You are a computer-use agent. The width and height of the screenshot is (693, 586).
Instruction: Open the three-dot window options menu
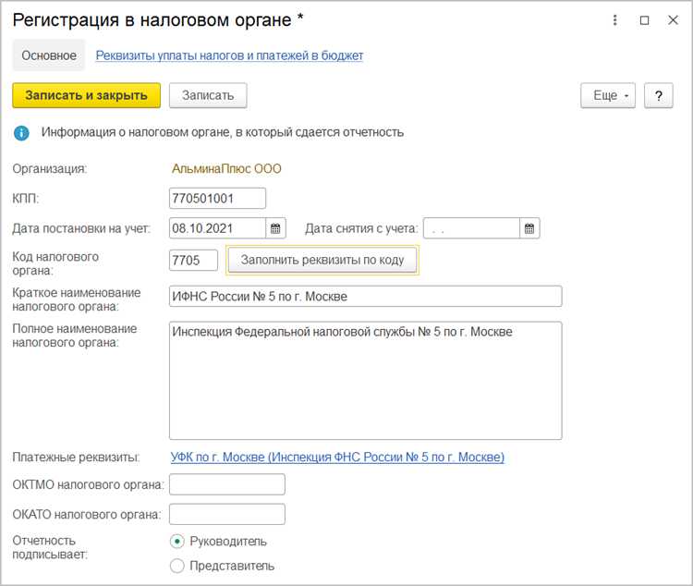614,20
